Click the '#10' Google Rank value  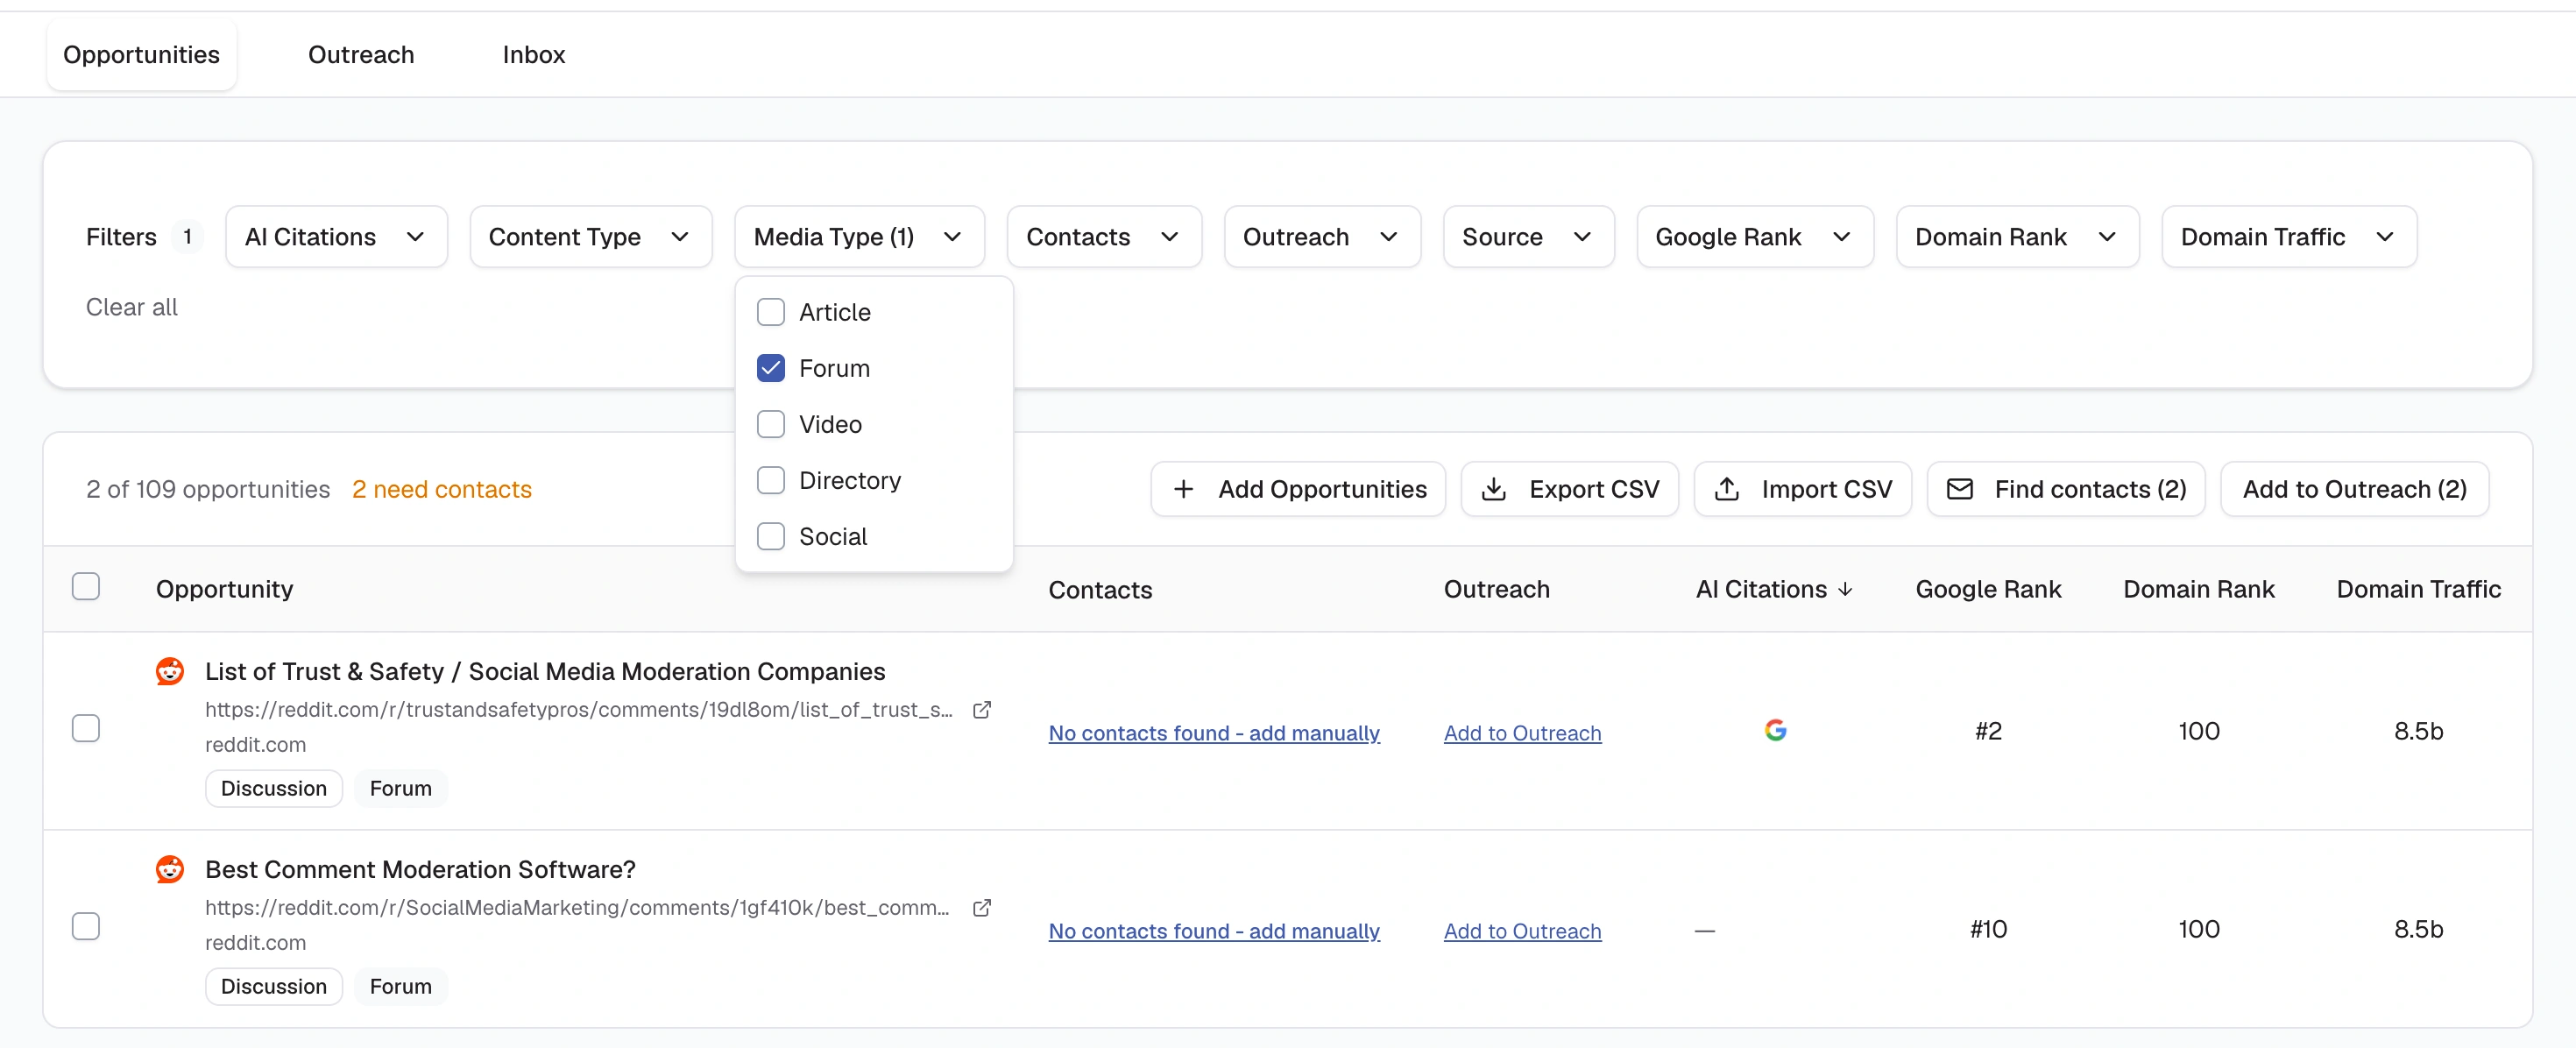pos(1988,929)
